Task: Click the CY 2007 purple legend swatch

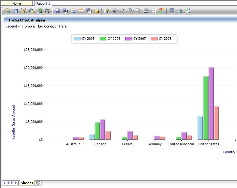Action: (128, 39)
